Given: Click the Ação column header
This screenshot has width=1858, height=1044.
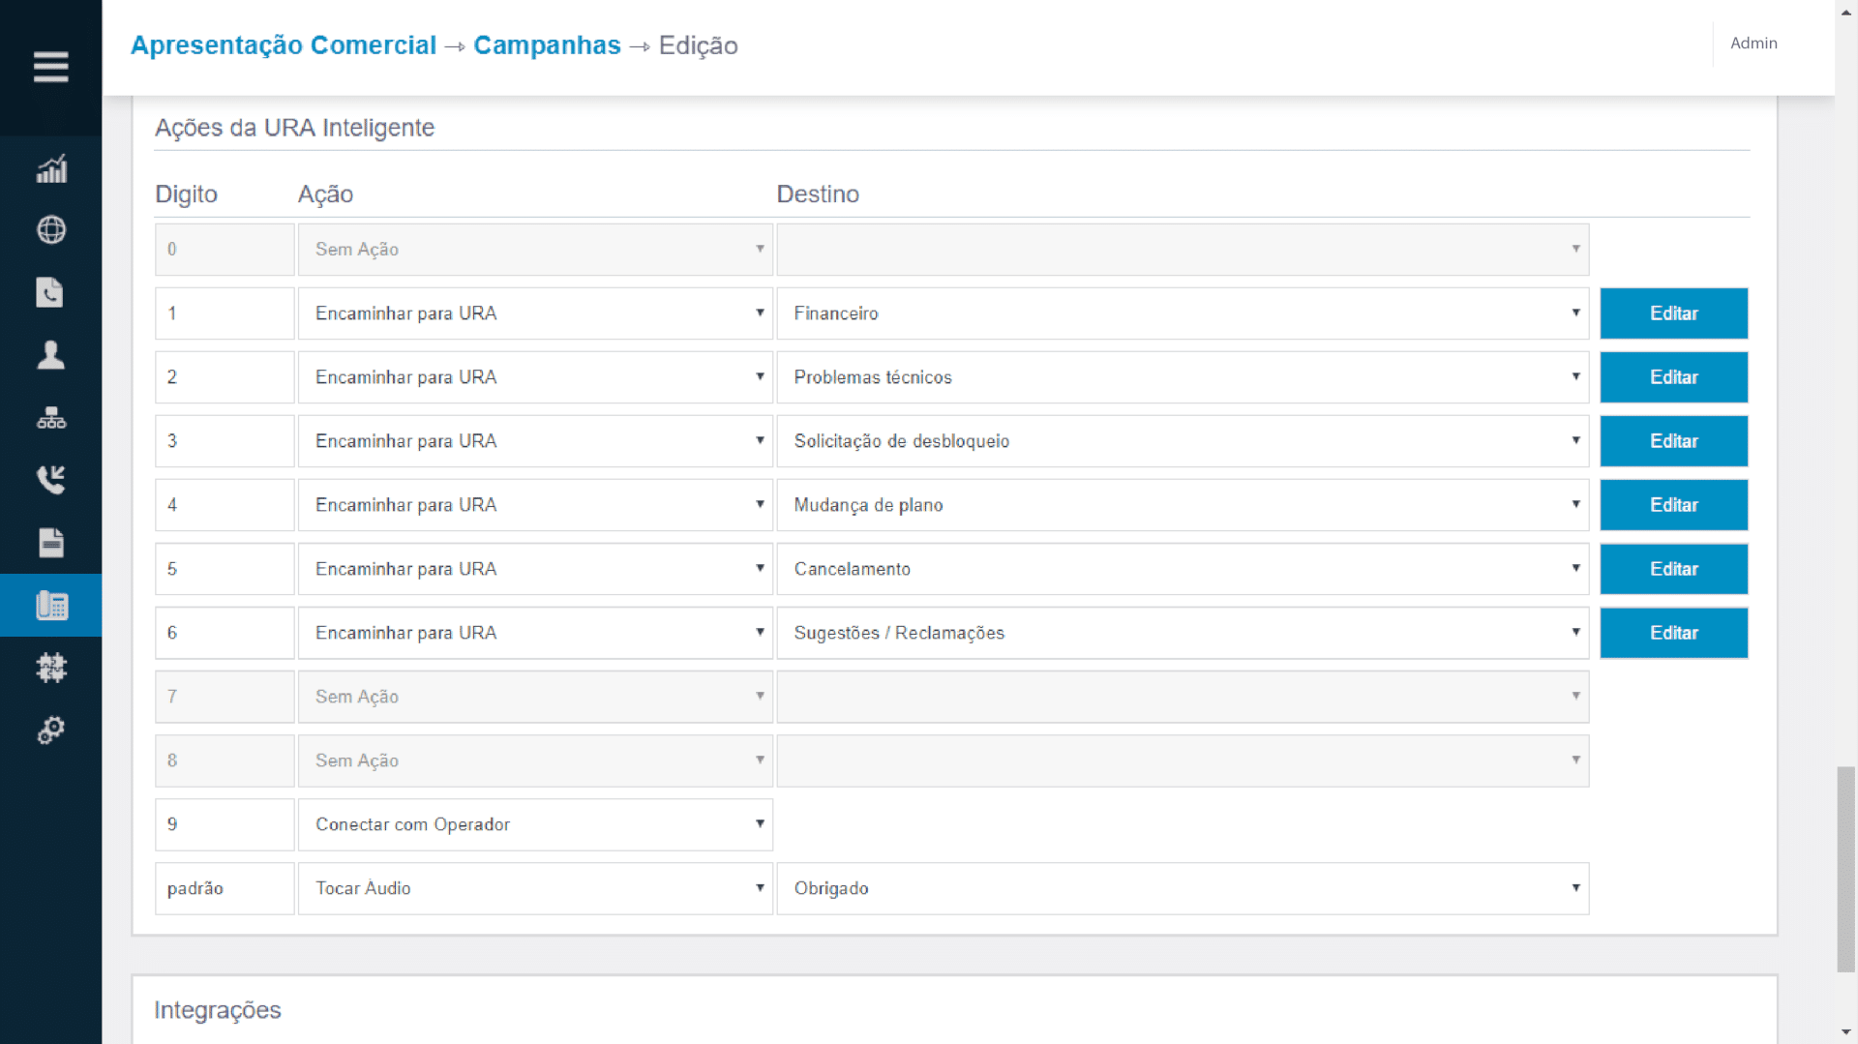Looking at the screenshot, I should [325, 194].
